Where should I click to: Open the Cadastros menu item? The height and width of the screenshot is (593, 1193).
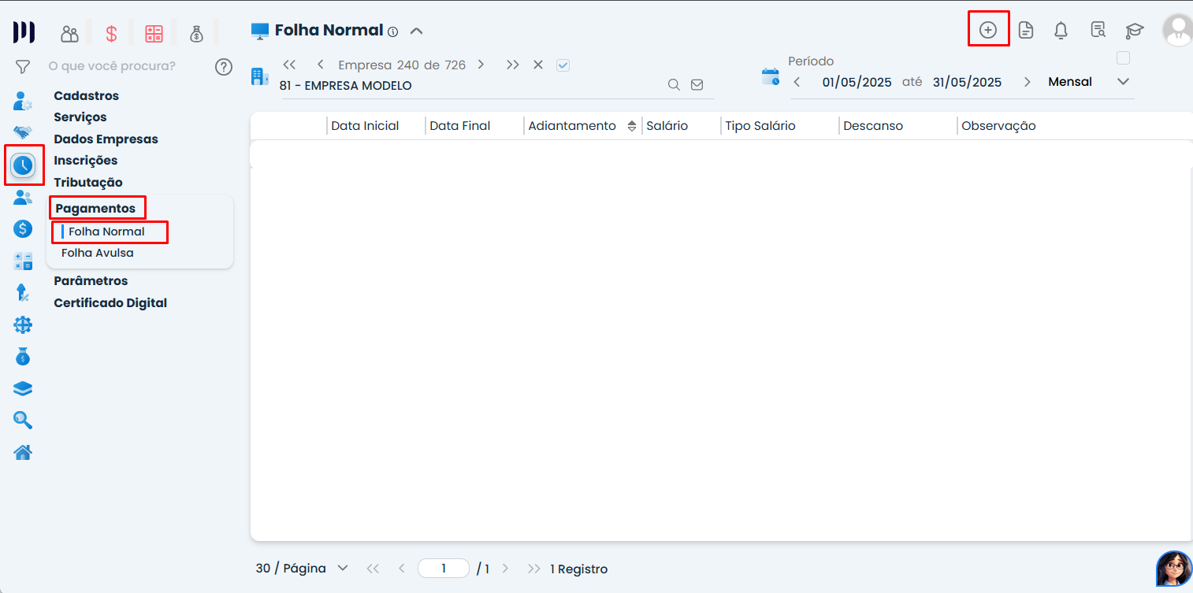coord(86,96)
